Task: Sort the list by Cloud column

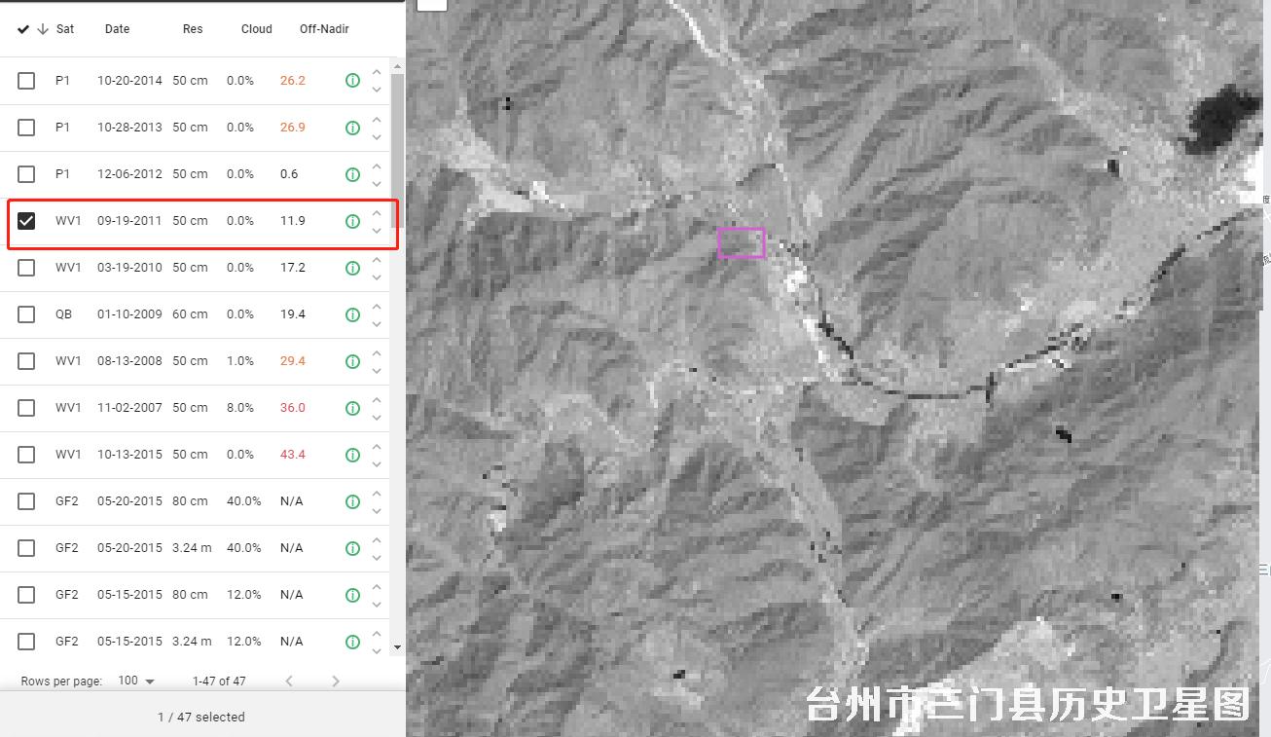Action: coord(256,29)
